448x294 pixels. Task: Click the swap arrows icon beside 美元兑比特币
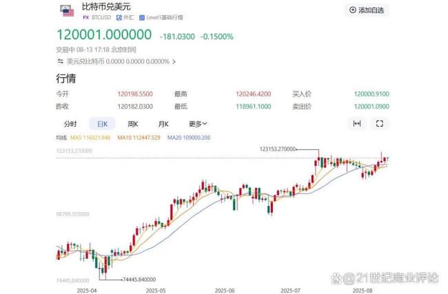(x=60, y=61)
